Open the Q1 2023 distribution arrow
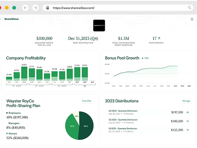The width and height of the screenshot is (197, 148). point(188,130)
